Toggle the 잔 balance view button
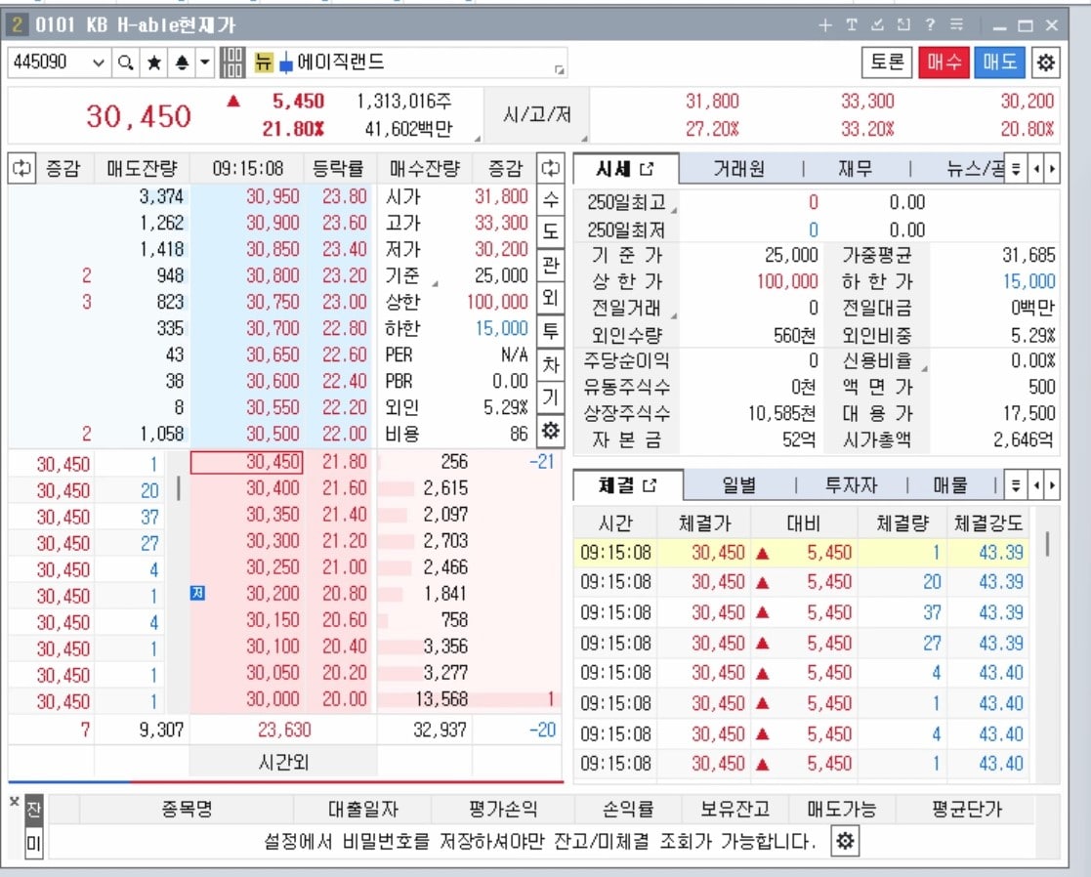 pos(33,811)
